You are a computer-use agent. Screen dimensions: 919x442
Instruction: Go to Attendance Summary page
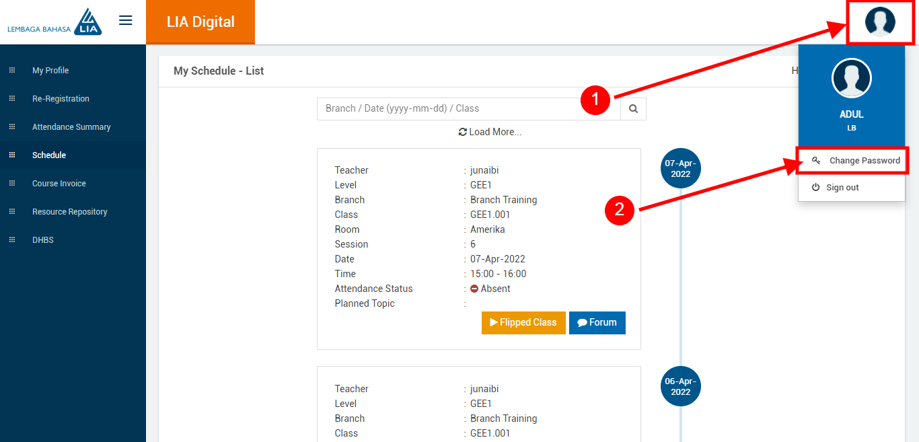(71, 127)
